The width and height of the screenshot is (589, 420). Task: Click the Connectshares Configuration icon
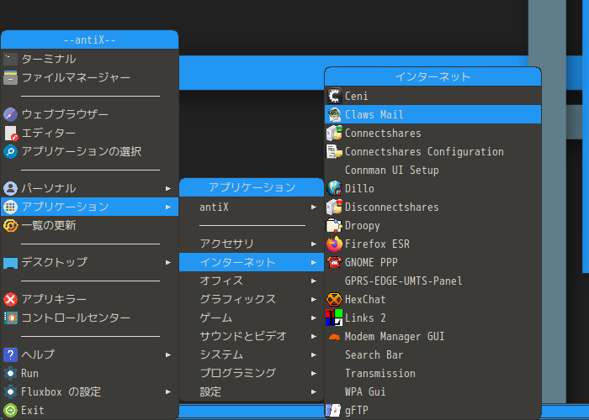(x=334, y=151)
